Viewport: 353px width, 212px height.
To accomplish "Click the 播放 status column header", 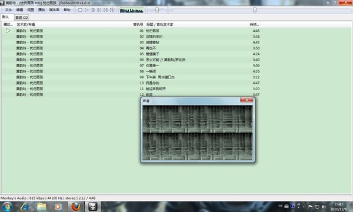I will pos(8,24).
